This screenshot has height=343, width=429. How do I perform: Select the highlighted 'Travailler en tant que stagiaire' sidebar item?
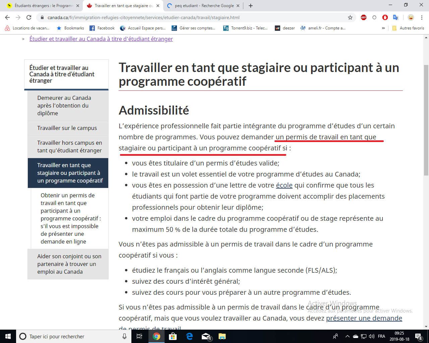coord(68,173)
